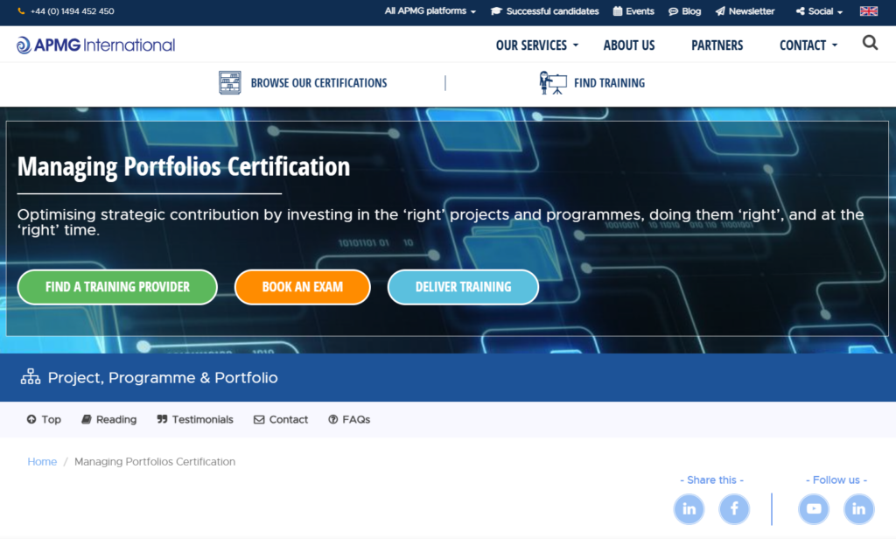
Task: Click the Share this label
Action: [711, 480]
